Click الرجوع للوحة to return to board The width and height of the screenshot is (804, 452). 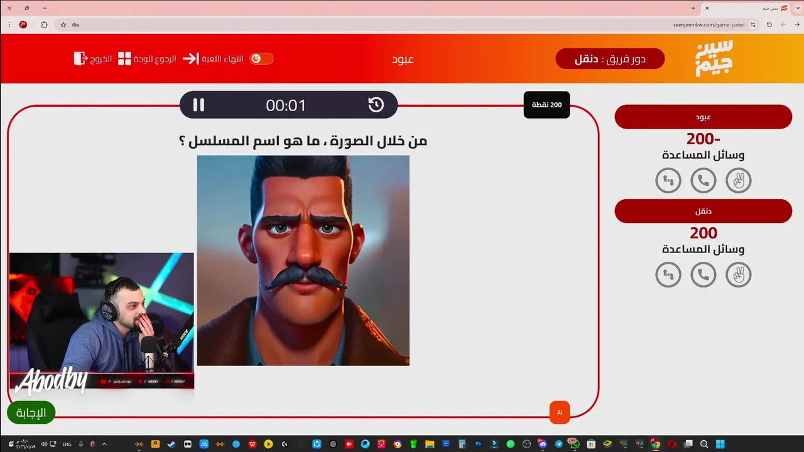point(147,59)
